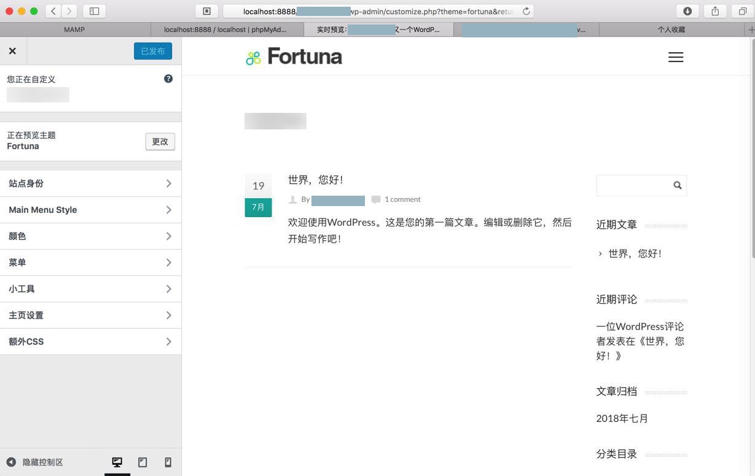
Task: Open the 额外CSS section
Action: click(x=90, y=342)
